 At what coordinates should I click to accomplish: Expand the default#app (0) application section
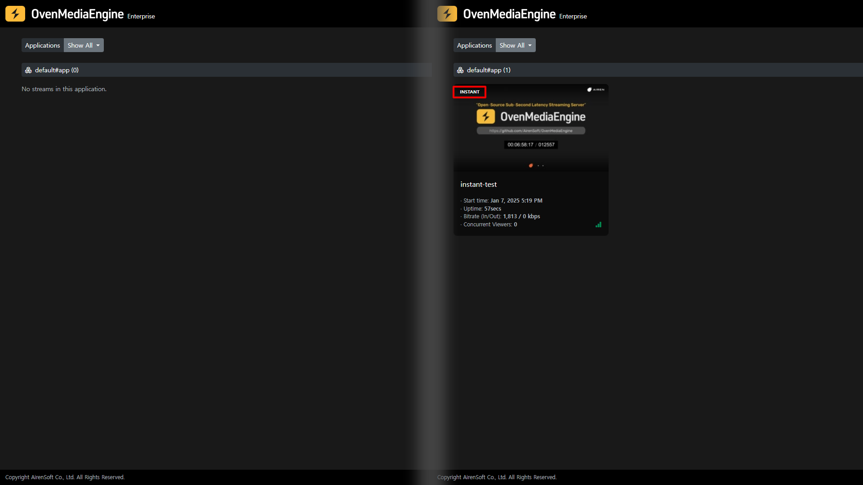tap(57, 70)
